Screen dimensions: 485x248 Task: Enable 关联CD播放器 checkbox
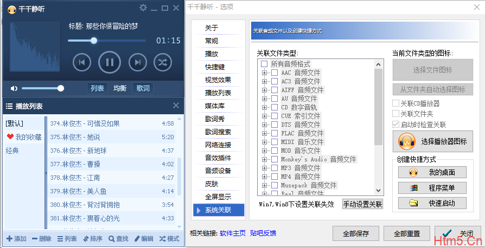click(x=395, y=103)
